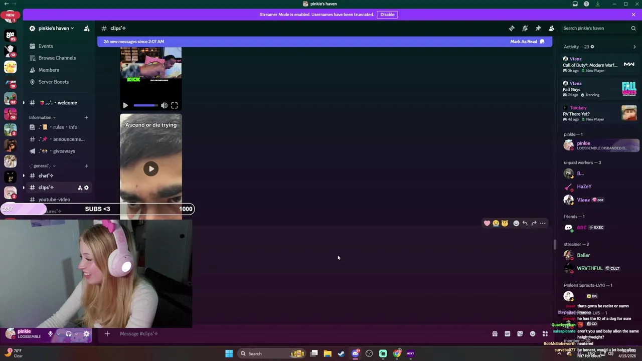Image resolution: width=642 pixels, height=361 pixels.
Task: Click the plus attachment button
Action: click(x=107, y=334)
